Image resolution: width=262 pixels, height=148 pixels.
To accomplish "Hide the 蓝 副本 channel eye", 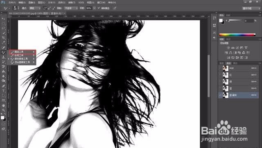I will (220, 95).
